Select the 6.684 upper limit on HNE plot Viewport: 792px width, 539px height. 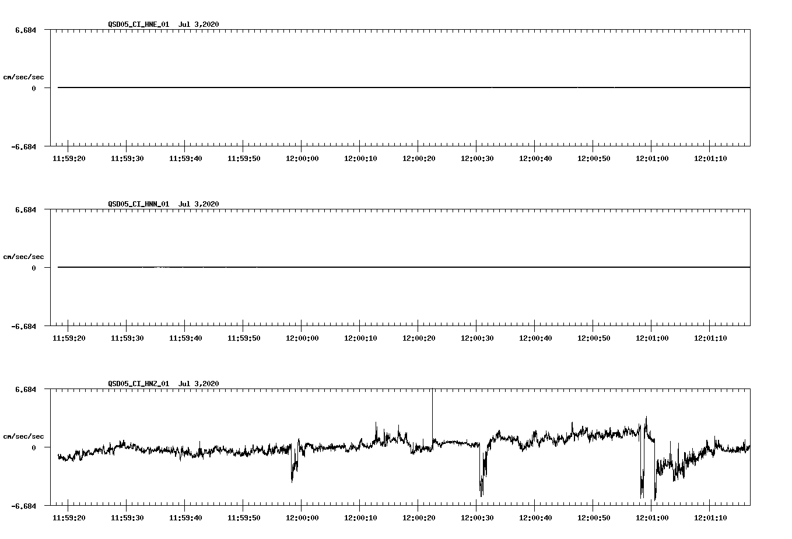pos(26,30)
